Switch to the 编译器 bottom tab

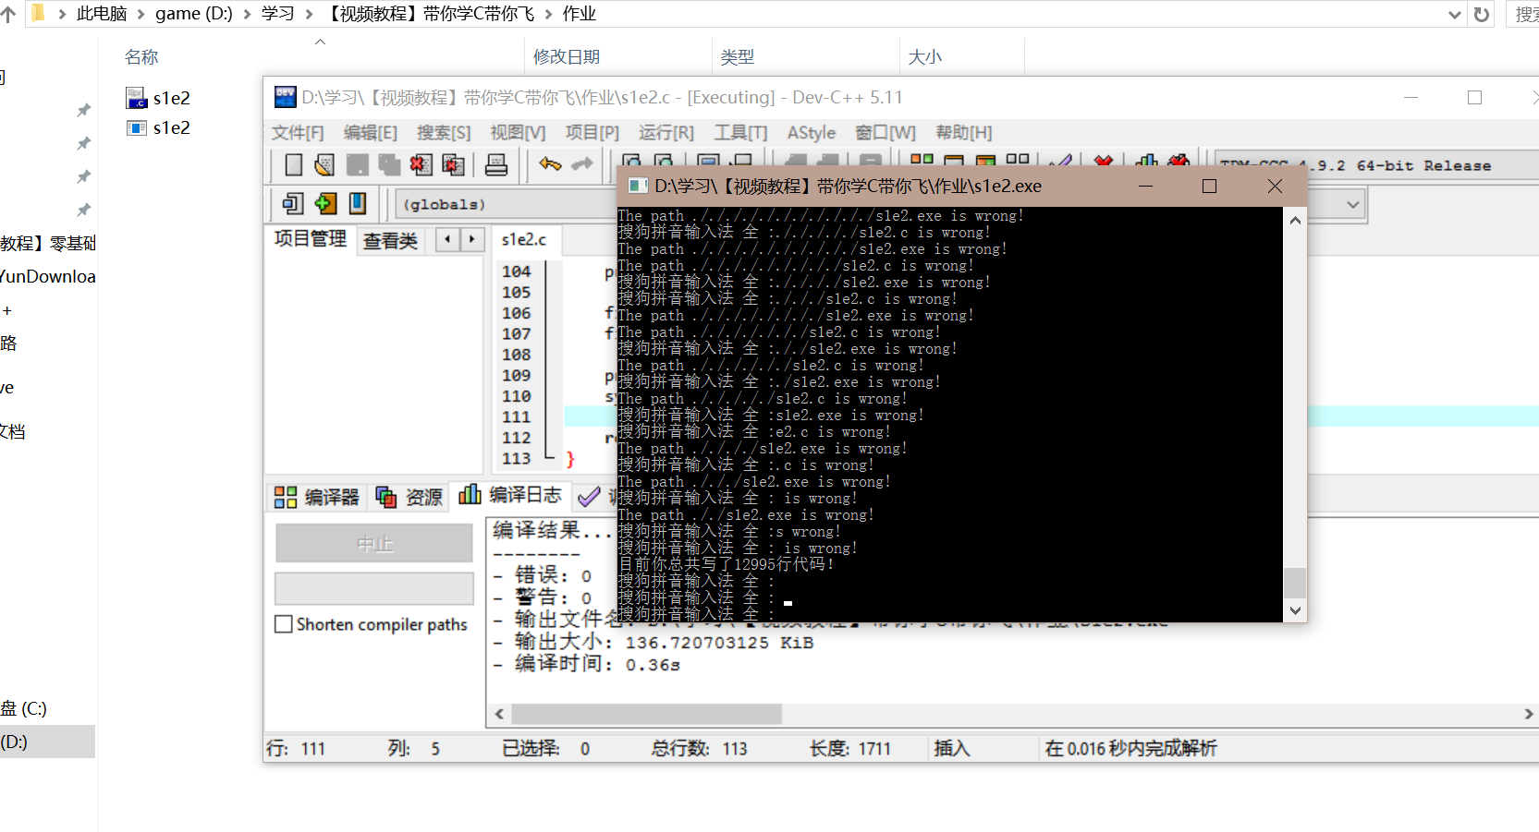pyautogui.click(x=317, y=497)
